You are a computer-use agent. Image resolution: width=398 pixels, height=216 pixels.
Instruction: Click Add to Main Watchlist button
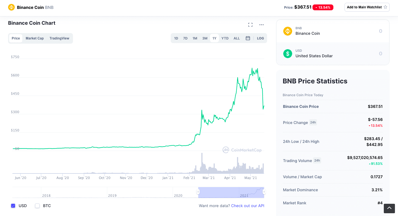coord(367,7)
